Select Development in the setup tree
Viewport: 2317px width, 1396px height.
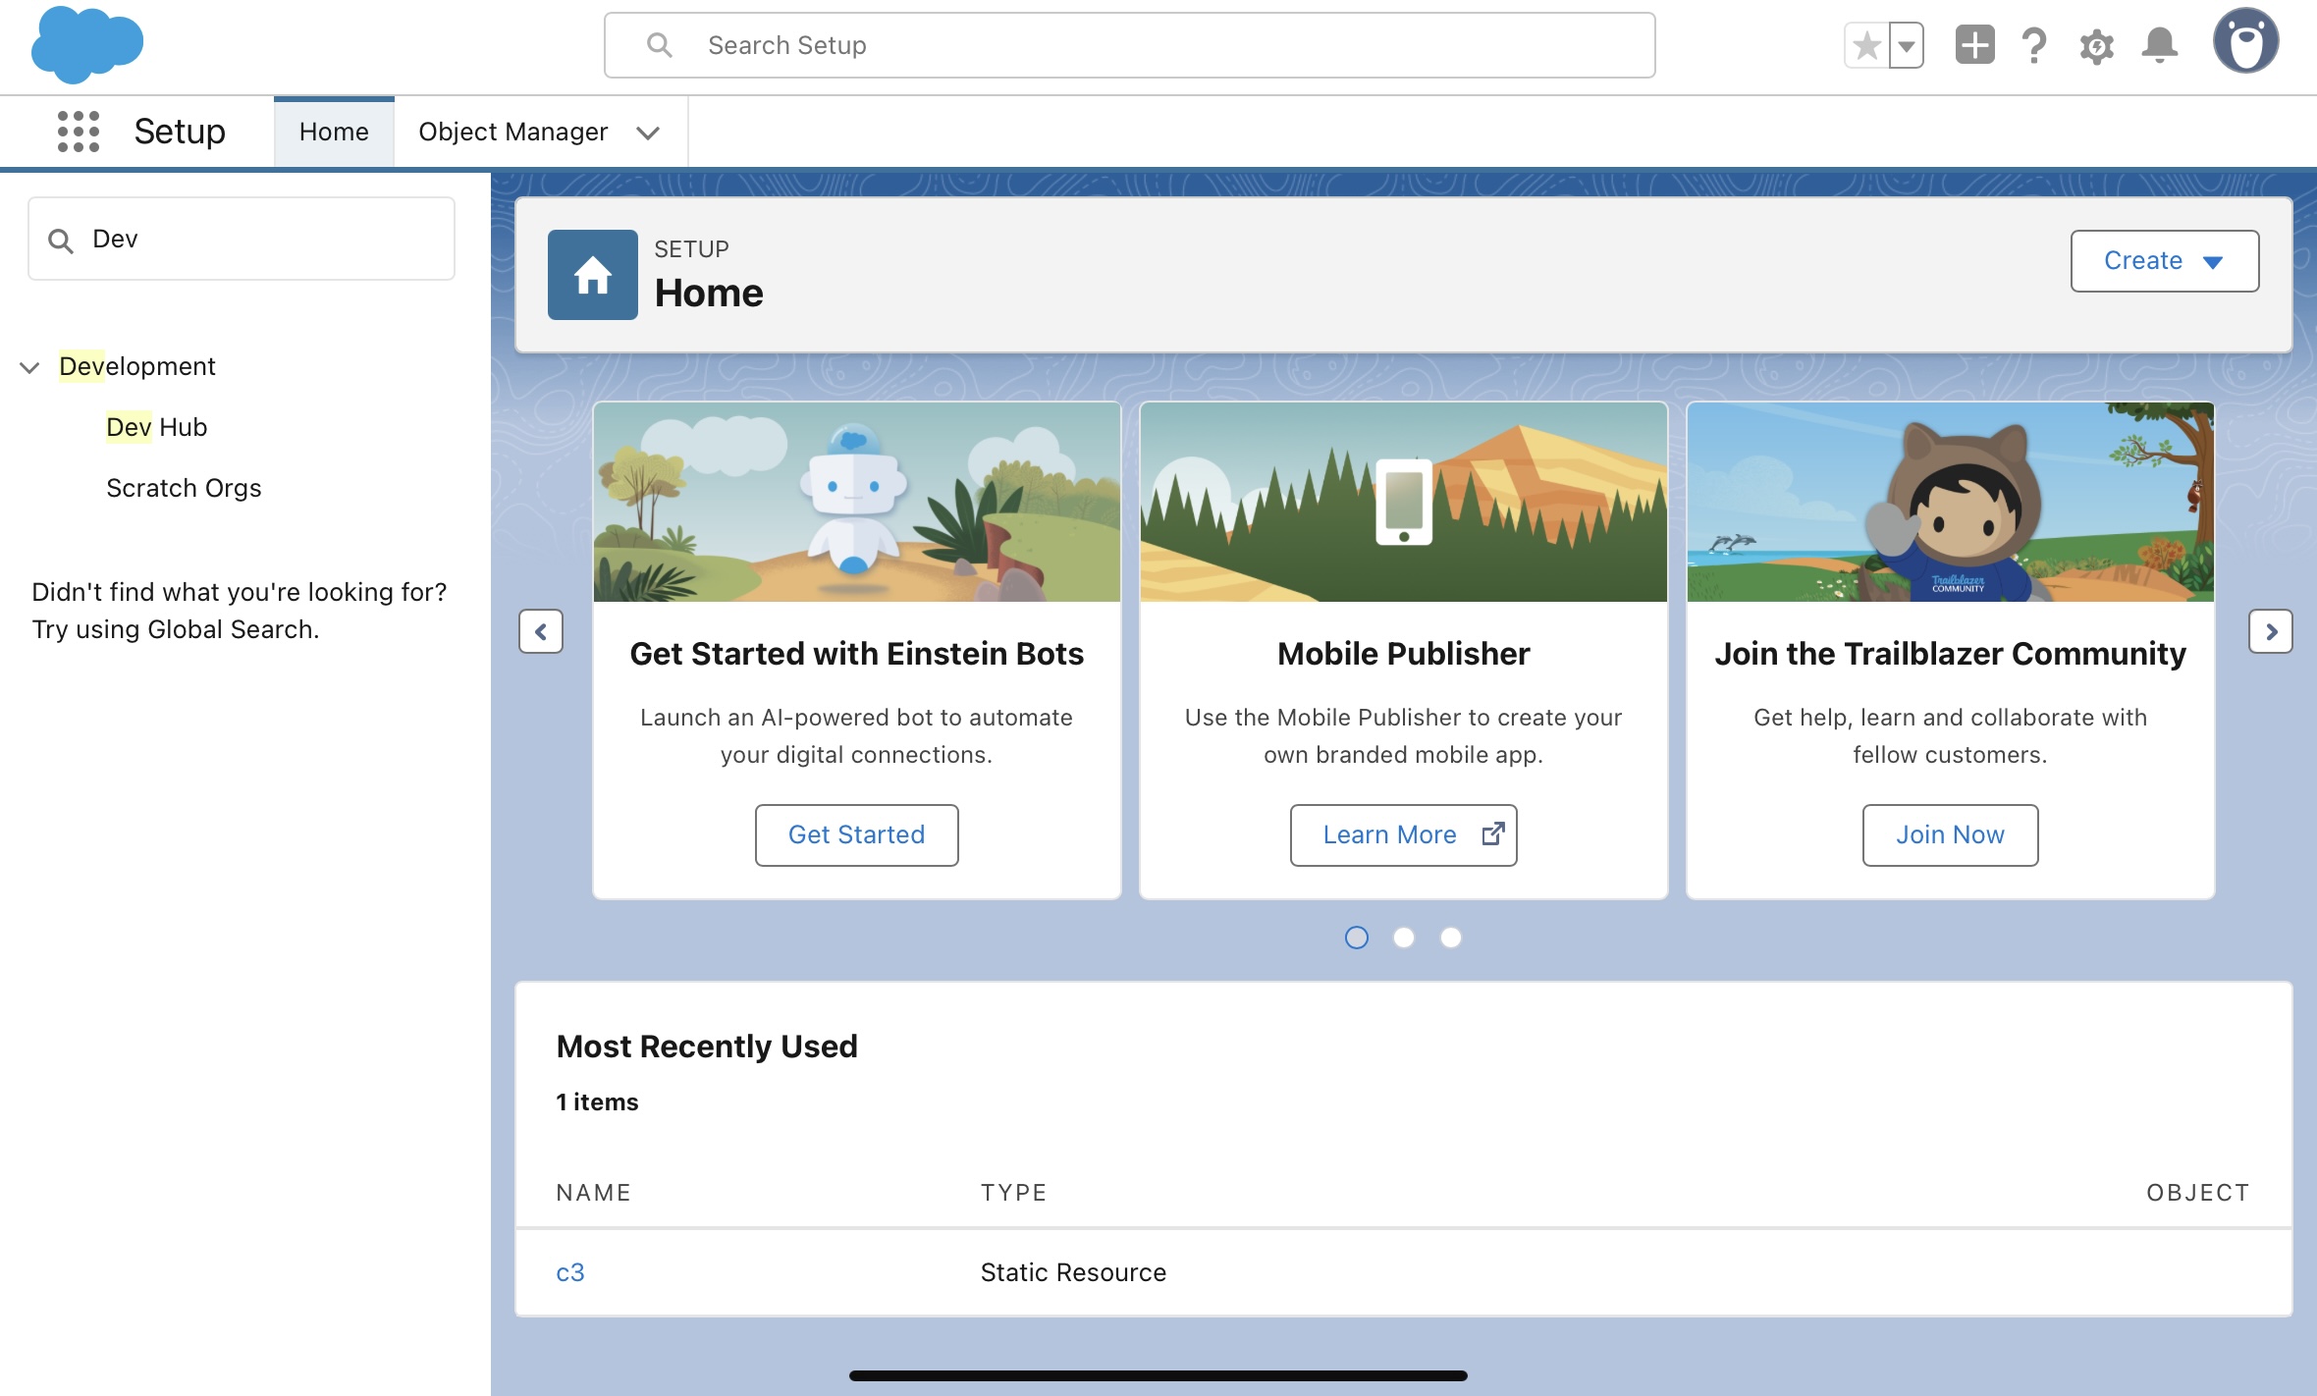(136, 366)
